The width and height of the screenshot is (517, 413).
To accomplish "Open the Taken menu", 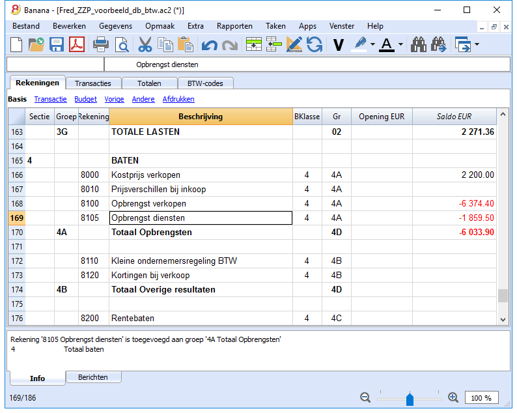I will (x=275, y=26).
